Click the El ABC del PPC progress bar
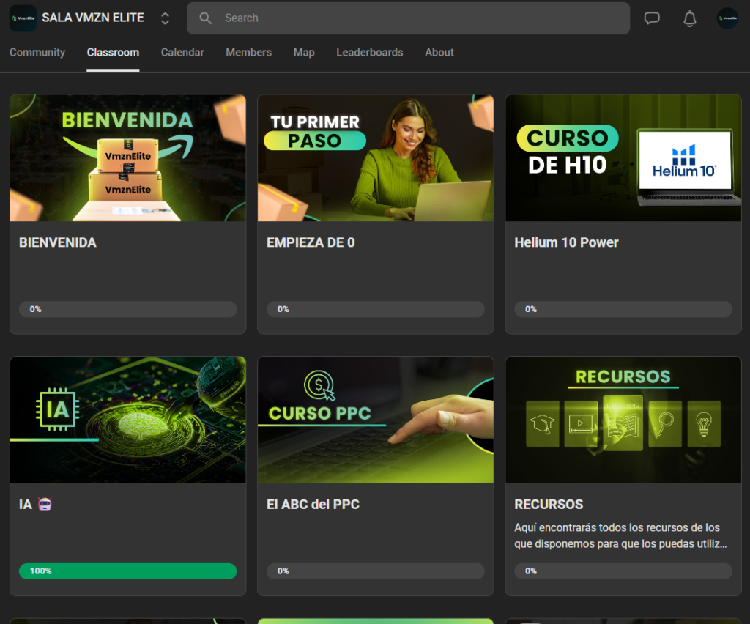The image size is (750, 624). pyautogui.click(x=376, y=571)
